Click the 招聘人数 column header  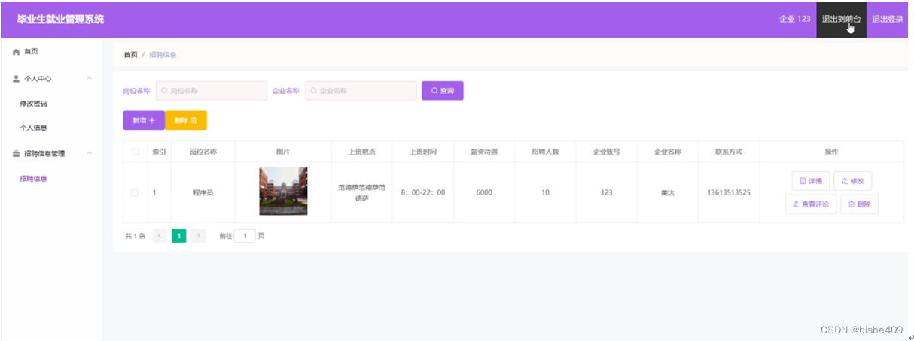click(x=545, y=152)
